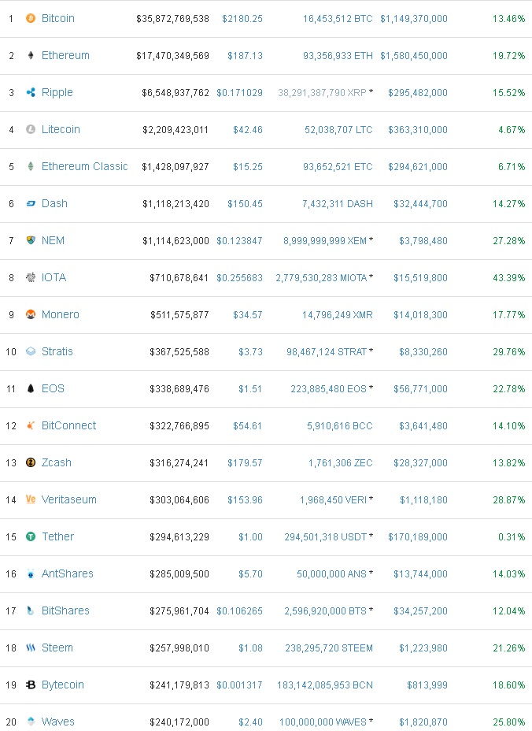
Task: Click IOTA change value 43.39%
Action: click(508, 278)
